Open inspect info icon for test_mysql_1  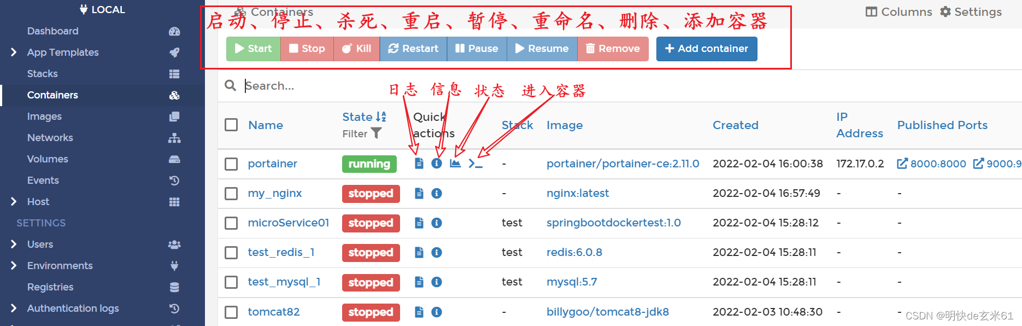tap(437, 282)
